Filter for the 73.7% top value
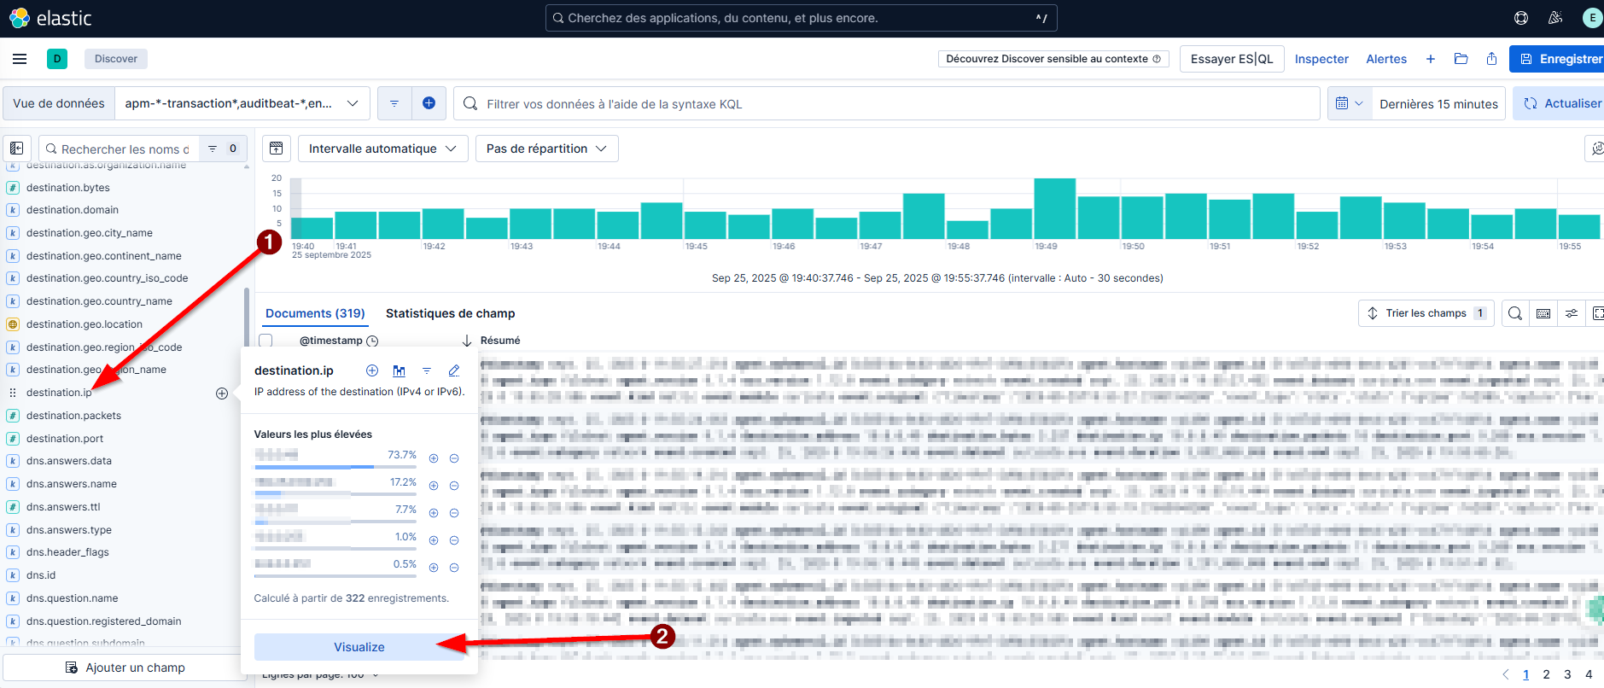This screenshot has width=1604, height=688. [434, 458]
